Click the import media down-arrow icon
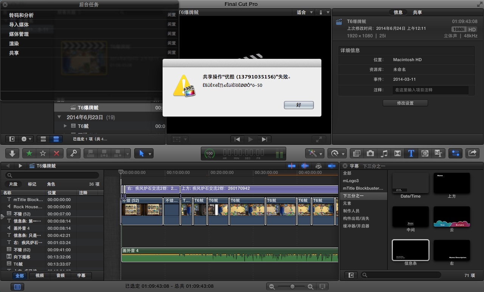The image size is (484, 292). [12, 153]
